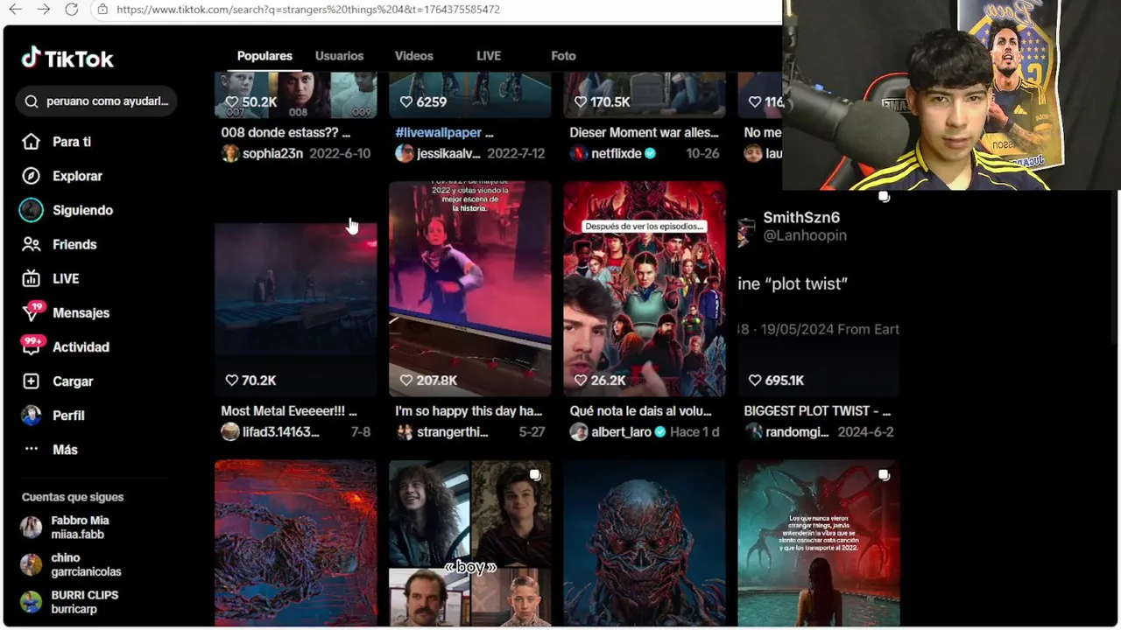Open the caption '008 donde estass??'
Image resolution: width=1121 pixels, height=630 pixels.
pos(286,132)
